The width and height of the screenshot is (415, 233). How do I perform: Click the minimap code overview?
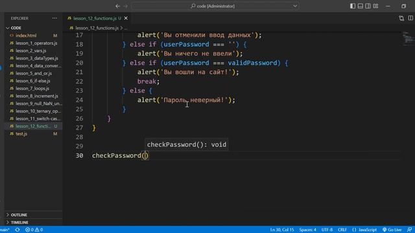pos(409,39)
